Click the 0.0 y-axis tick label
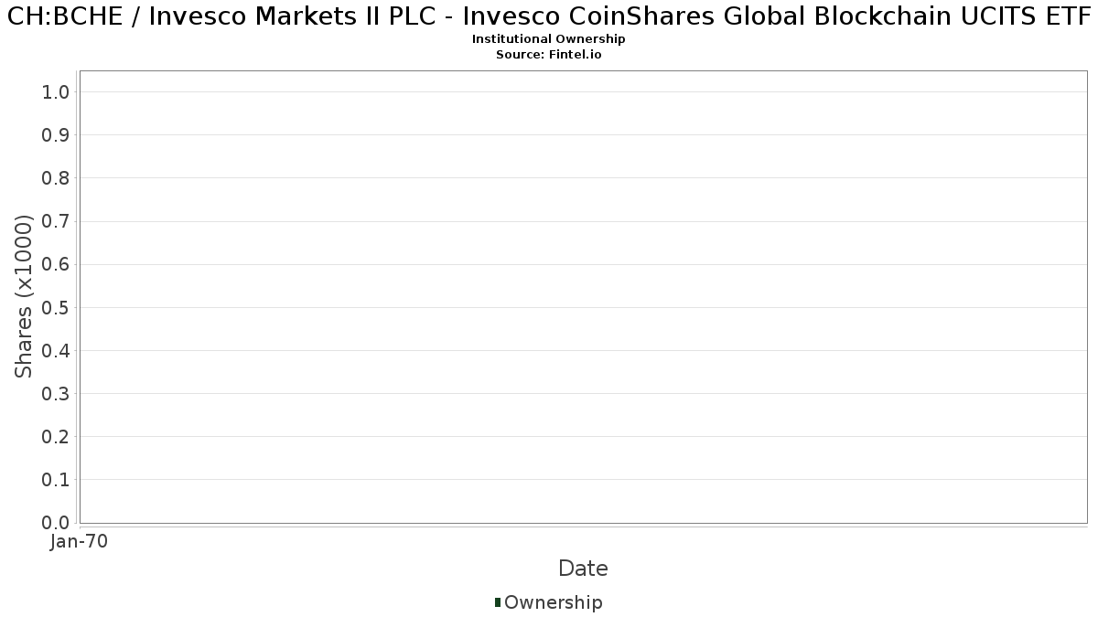1098x617 pixels. click(x=56, y=523)
